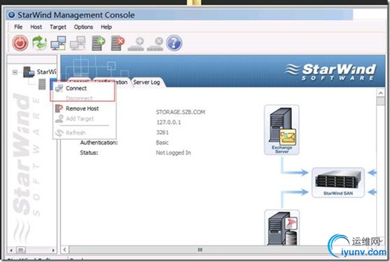Open the Help menu
Viewport: 390px width, 262px height.
[106, 27]
